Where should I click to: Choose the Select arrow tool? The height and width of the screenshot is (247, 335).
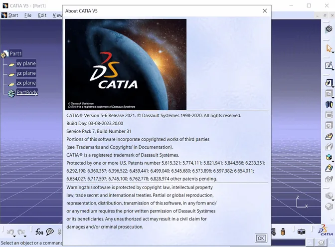click(x=329, y=48)
